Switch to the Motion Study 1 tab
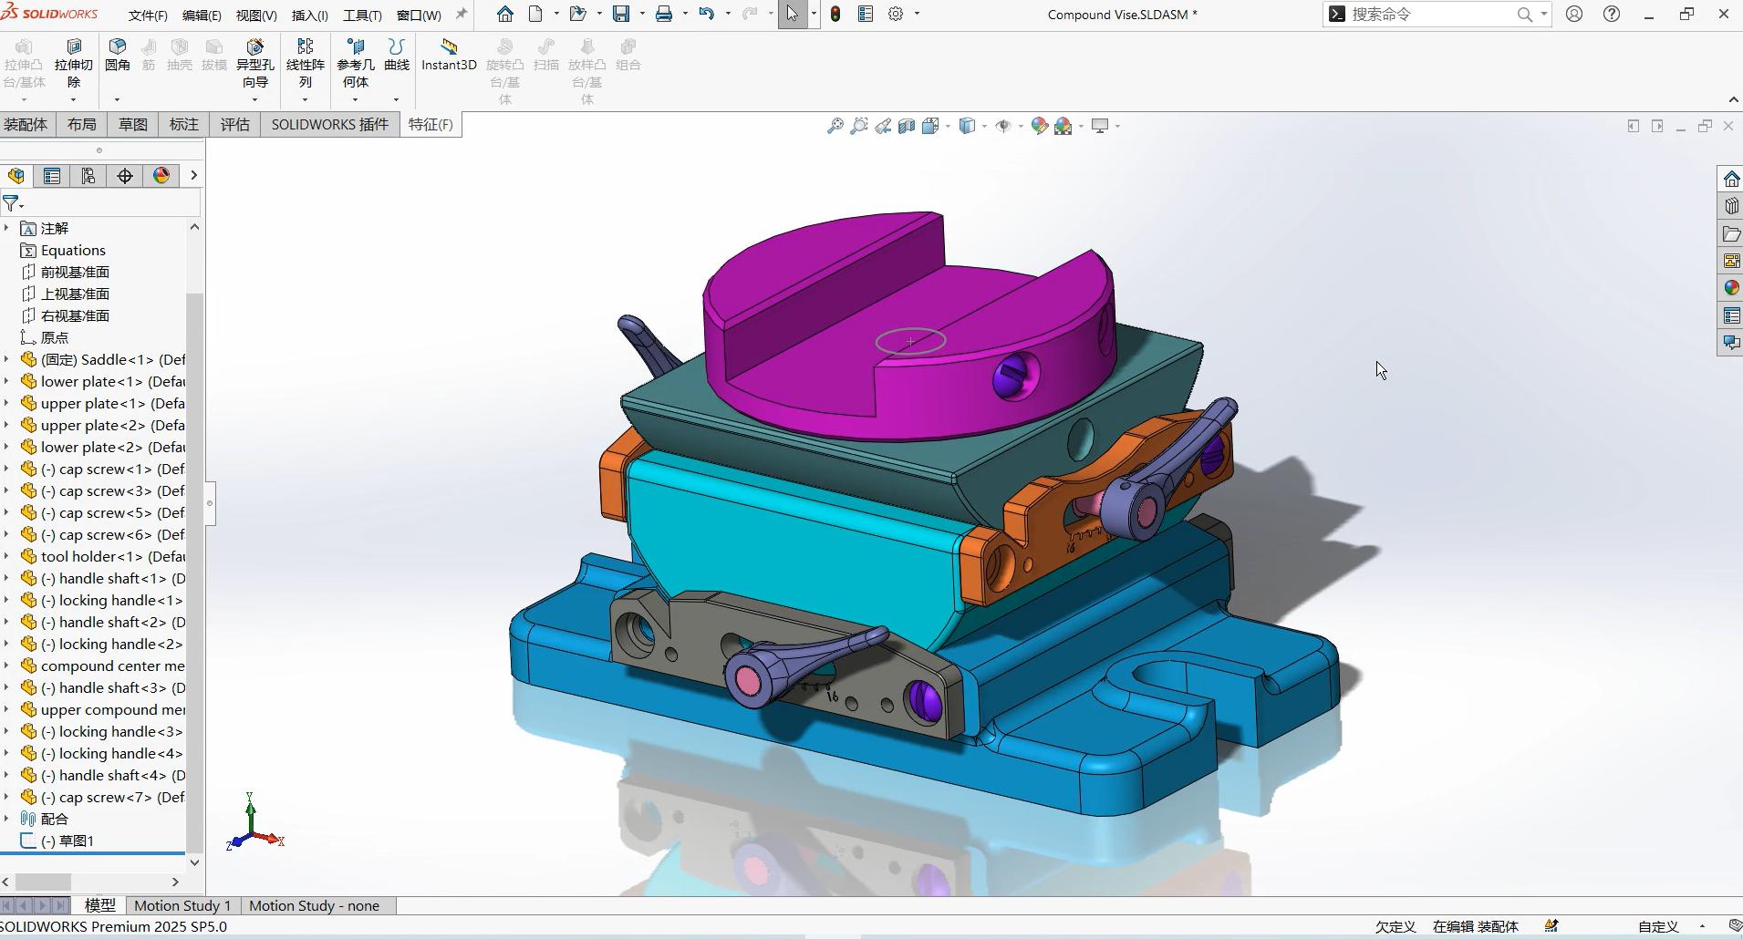 coord(182,905)
